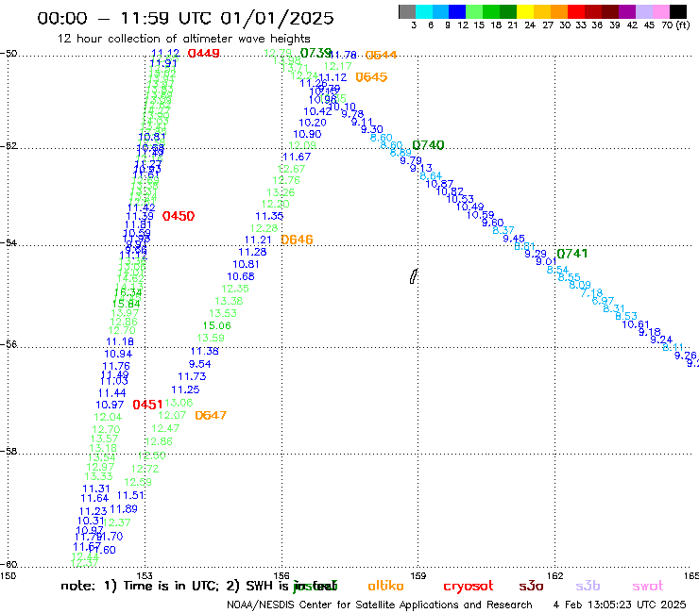
Task: Click the pink legend swatch before 70
Action: pyautogui.click(x=660, y=11)
